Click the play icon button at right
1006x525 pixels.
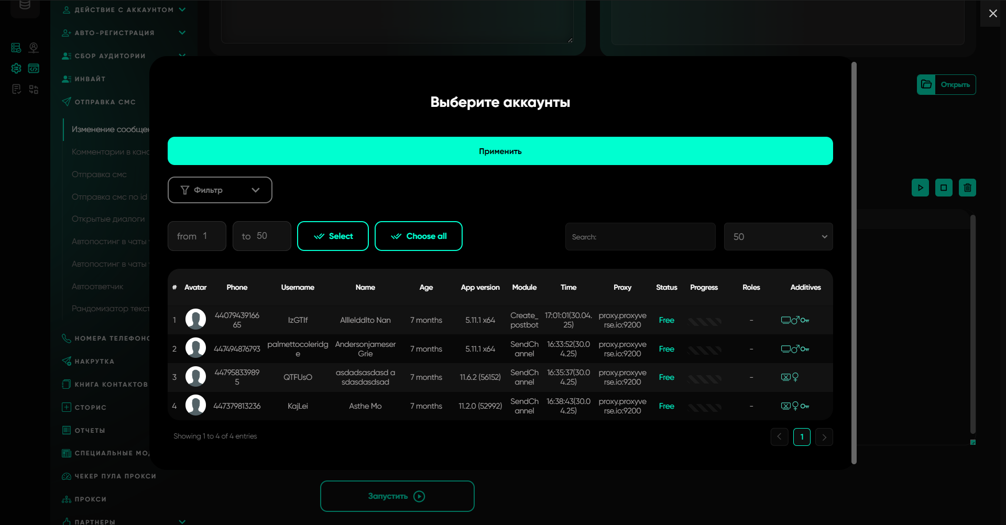coord(920,188)
